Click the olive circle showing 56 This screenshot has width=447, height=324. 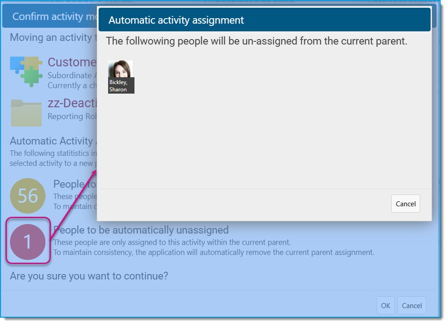tap(28, 196)
